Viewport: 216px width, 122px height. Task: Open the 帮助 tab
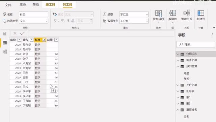point(36,4)
